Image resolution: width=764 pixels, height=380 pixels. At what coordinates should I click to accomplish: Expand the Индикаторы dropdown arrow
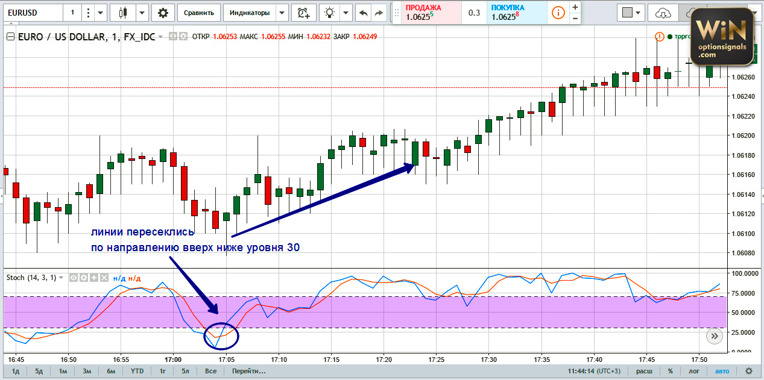pyautogui.click(x=282, y=12)
